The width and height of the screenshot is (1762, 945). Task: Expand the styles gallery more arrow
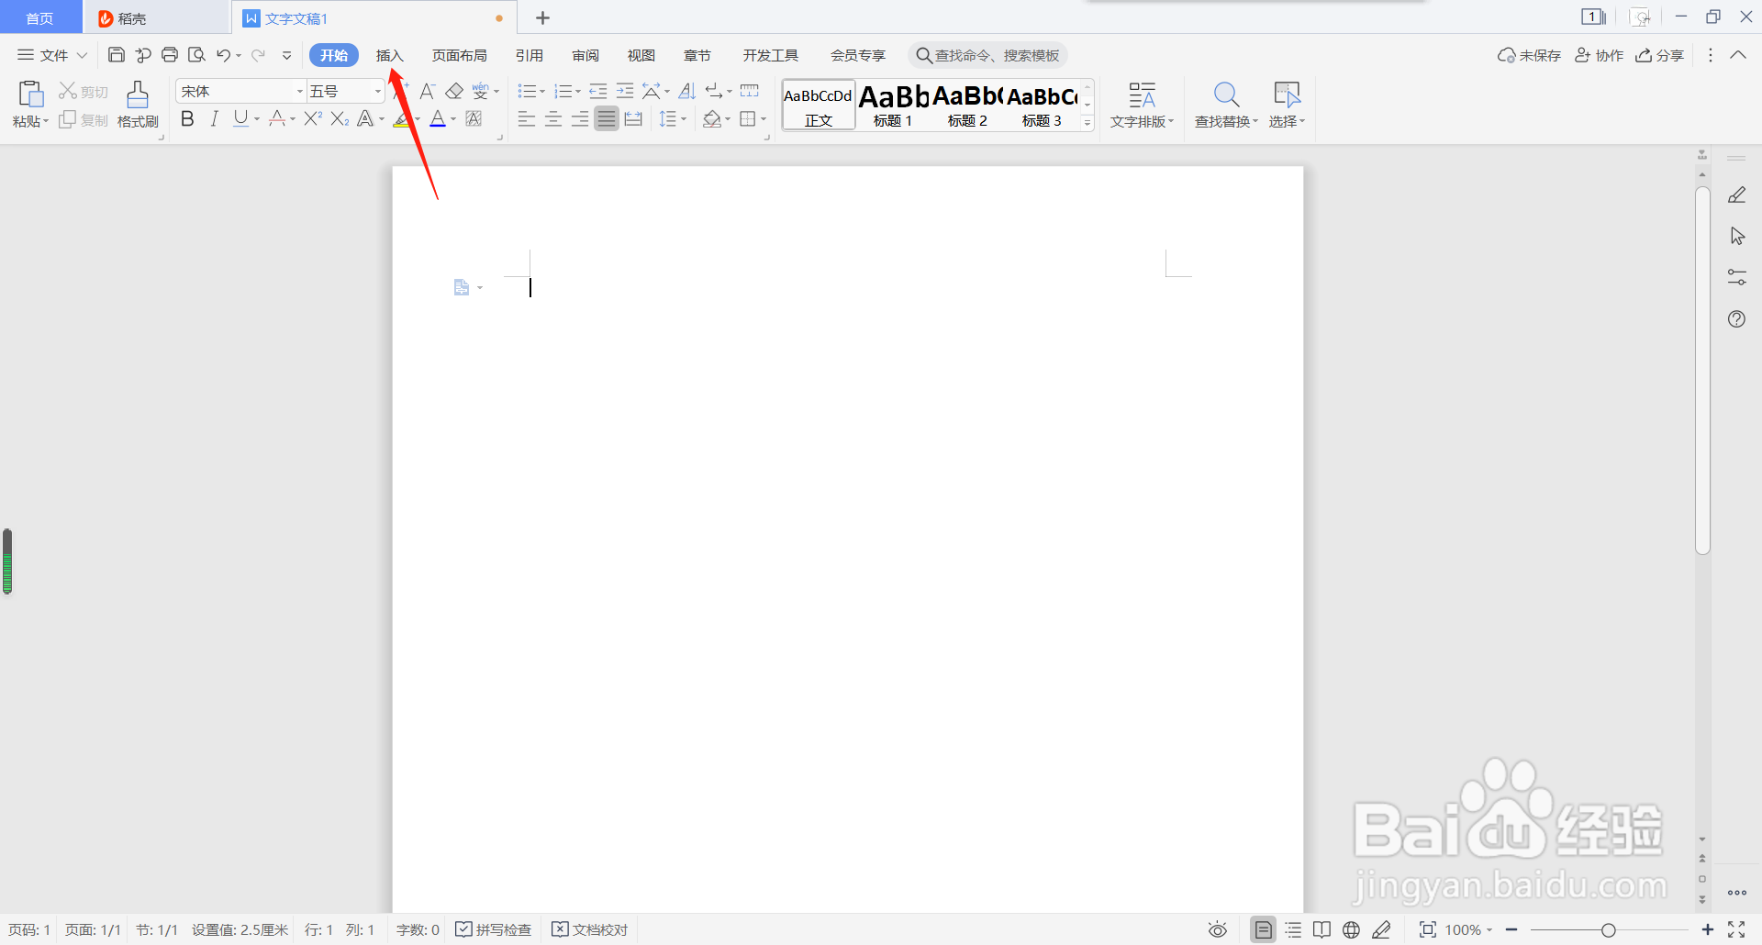pyautogui.click(x=1087, y=123)
